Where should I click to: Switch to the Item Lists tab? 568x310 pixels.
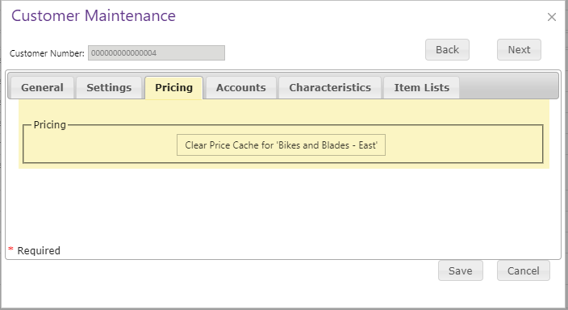coord(422,87)
